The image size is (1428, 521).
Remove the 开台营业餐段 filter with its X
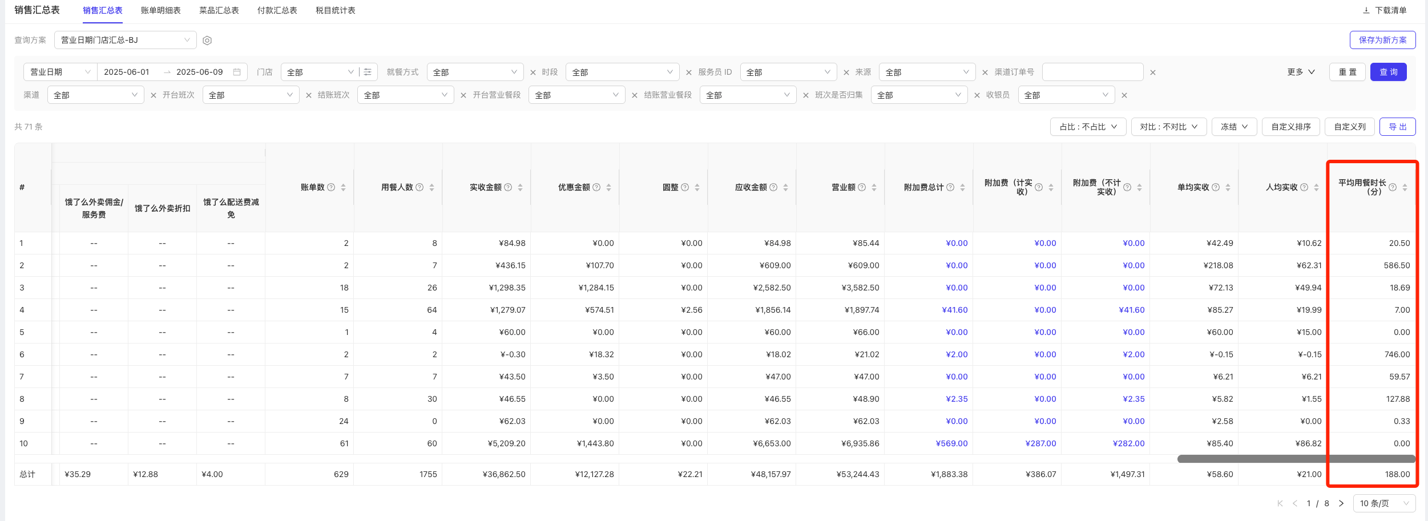pos(635,95)
